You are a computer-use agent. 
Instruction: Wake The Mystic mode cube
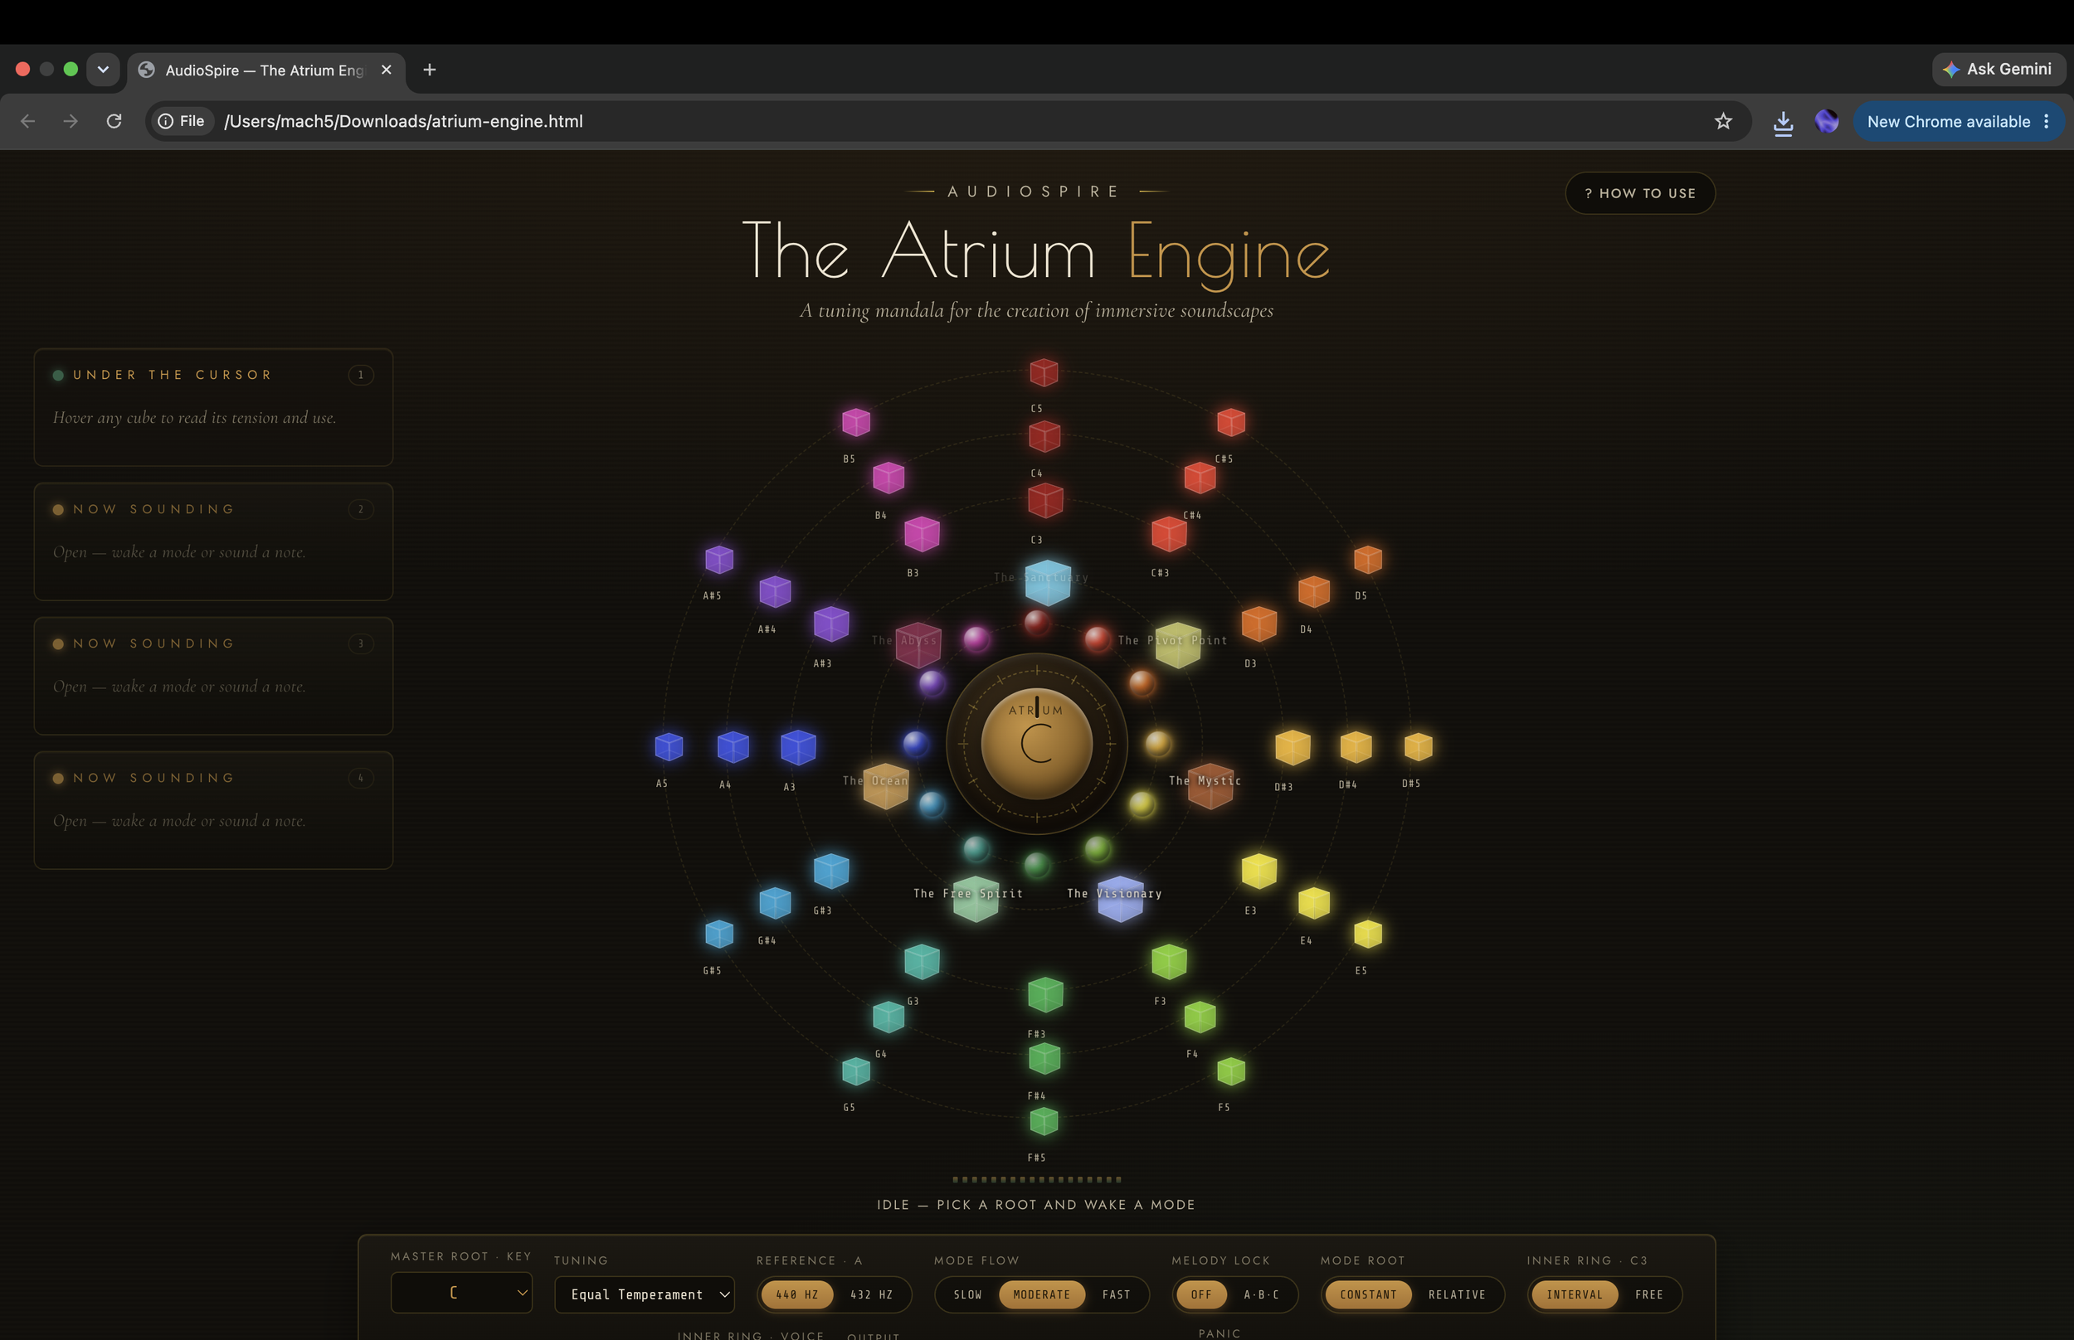click(1210, 786)
